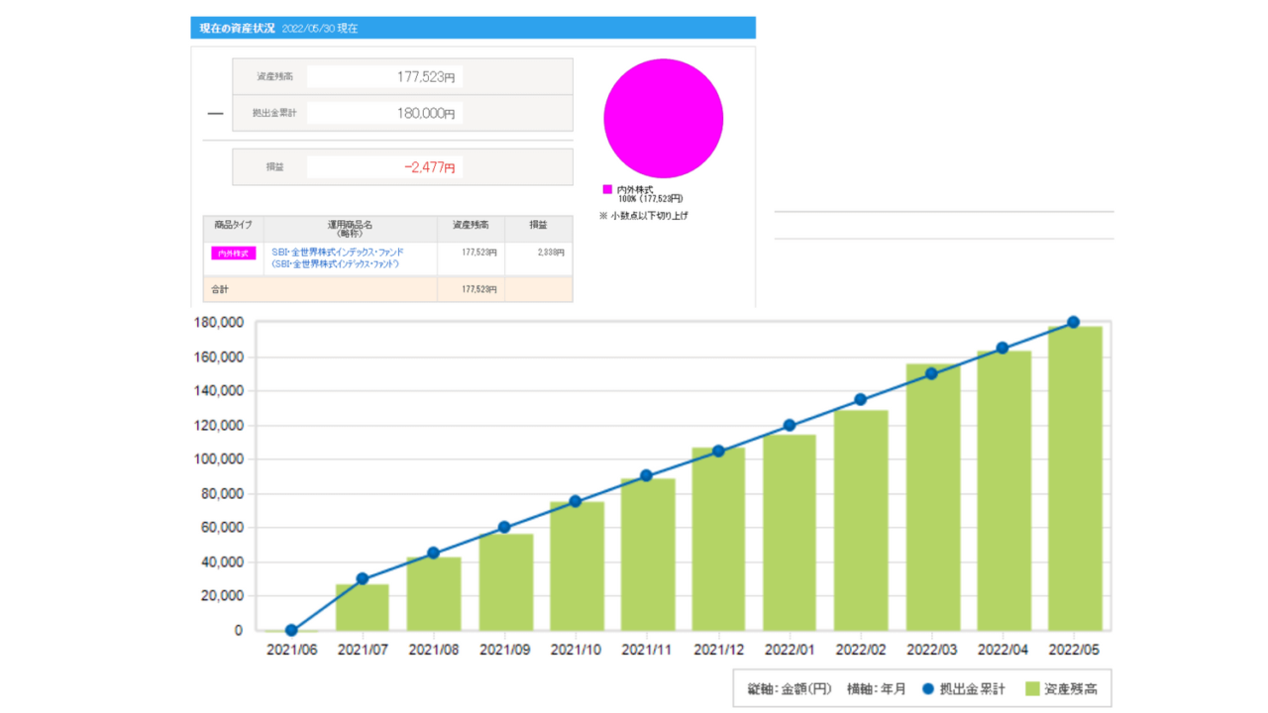Click the magenta 内外株式 product type tag
Viewport: 1268px width, 713px height.
[233, 254]
